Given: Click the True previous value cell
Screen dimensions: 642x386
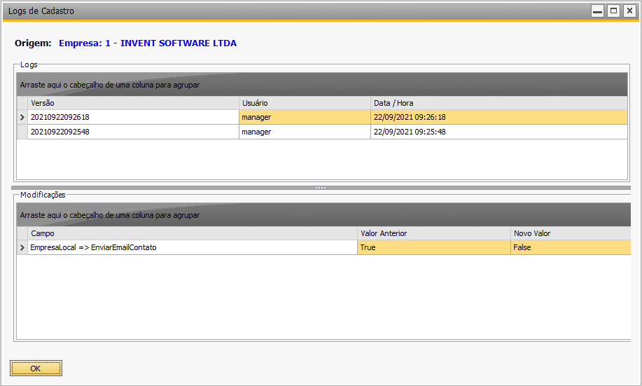Looking at the screenshot, I should pyautogui.click(x=434, y=247).
